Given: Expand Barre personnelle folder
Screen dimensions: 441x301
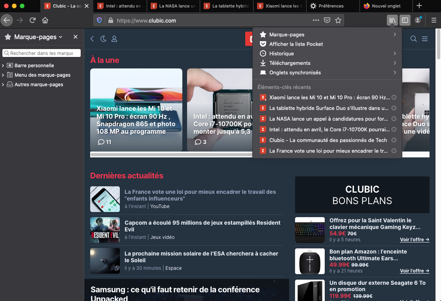Looking at the screenshot, I should 3,66.
